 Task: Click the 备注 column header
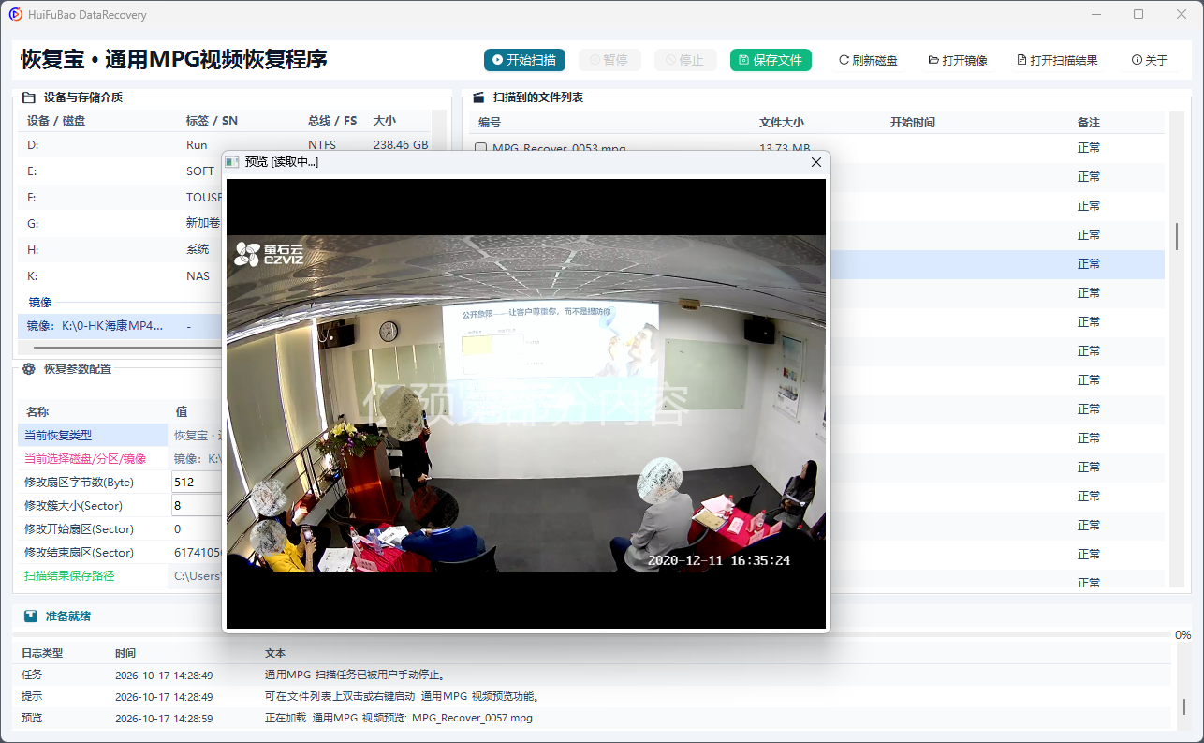tap(1089, 123)
